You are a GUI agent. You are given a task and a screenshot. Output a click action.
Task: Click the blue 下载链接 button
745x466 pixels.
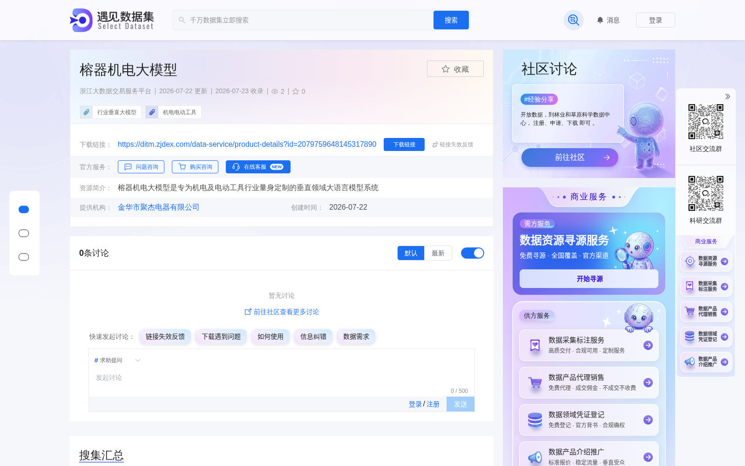point(404,144)
